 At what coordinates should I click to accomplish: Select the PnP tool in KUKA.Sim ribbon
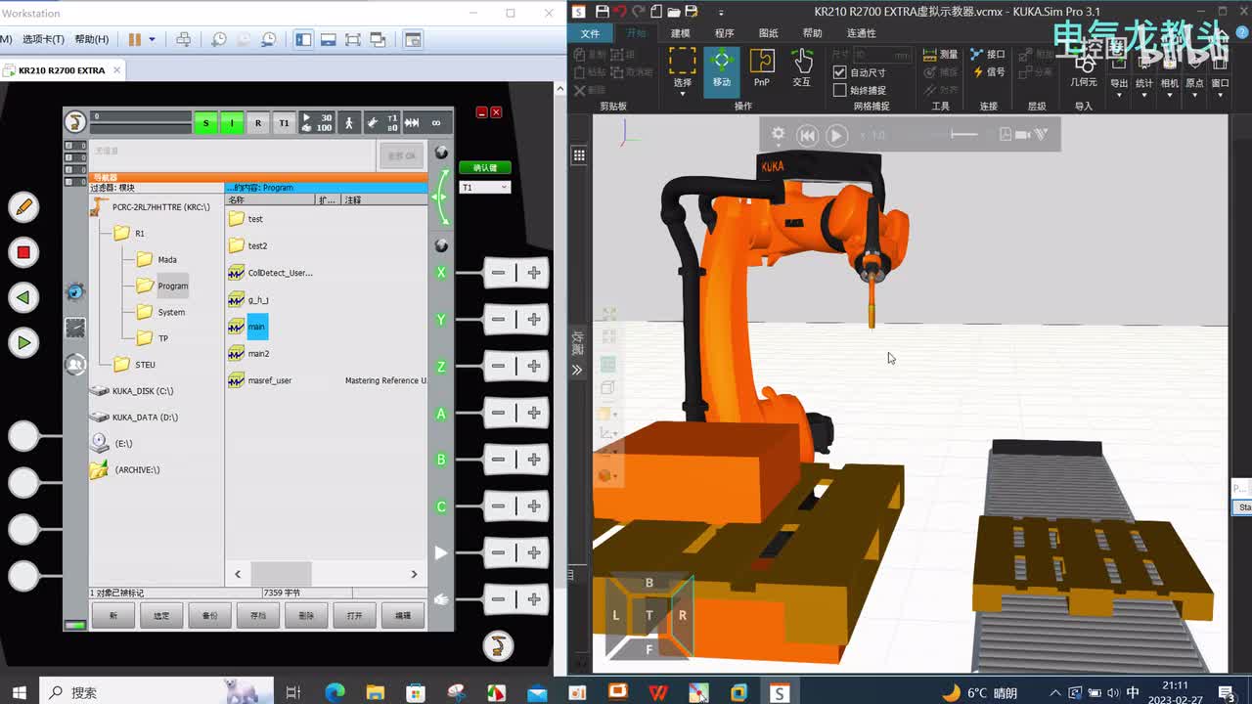click(x=761, y=68)
